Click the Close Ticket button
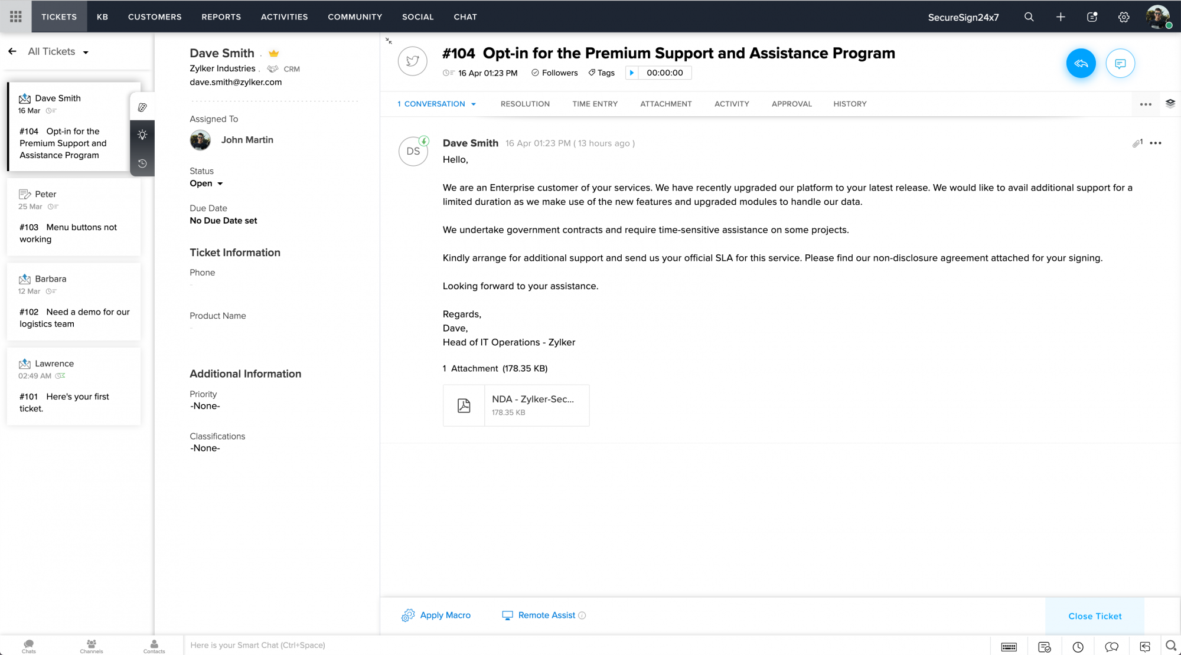This screenshot has width=1181, height=655. point(1095,616)
